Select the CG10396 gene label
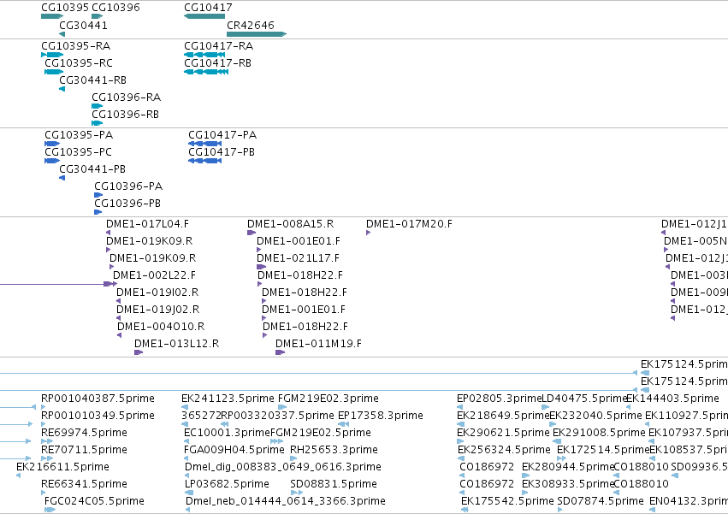The width and height of the screenshot is (728, 514). click(115, 8)
